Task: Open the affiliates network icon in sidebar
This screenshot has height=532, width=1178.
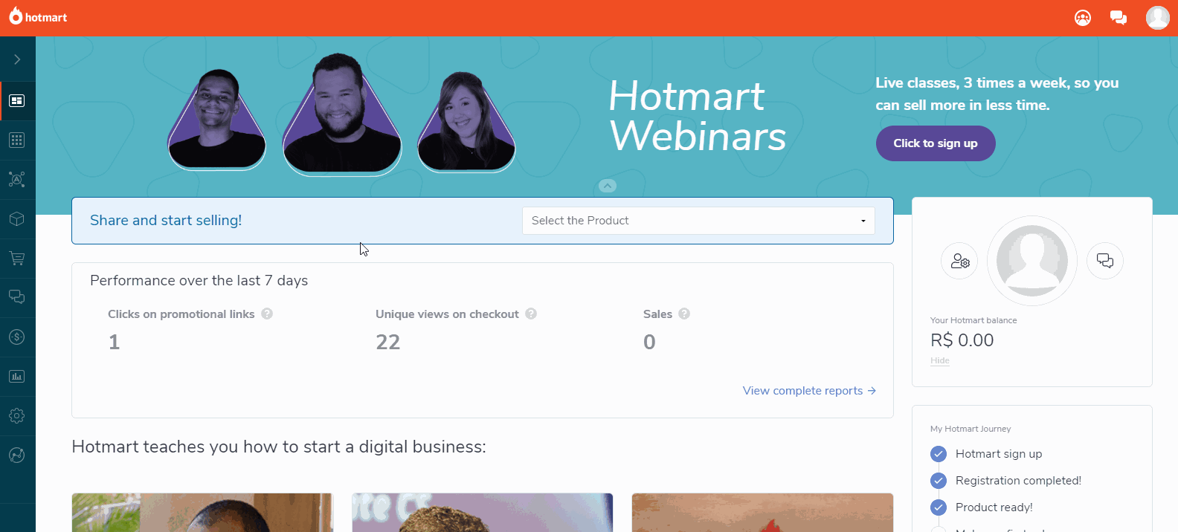Action: [x=17, y=180]
